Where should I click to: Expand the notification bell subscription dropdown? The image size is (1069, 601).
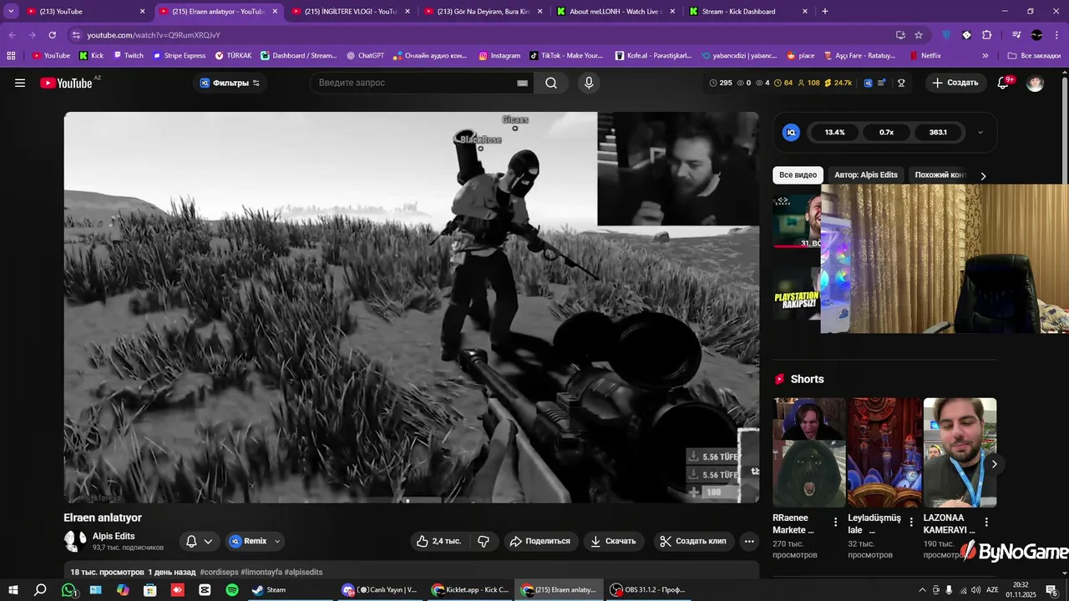[208, 541]
